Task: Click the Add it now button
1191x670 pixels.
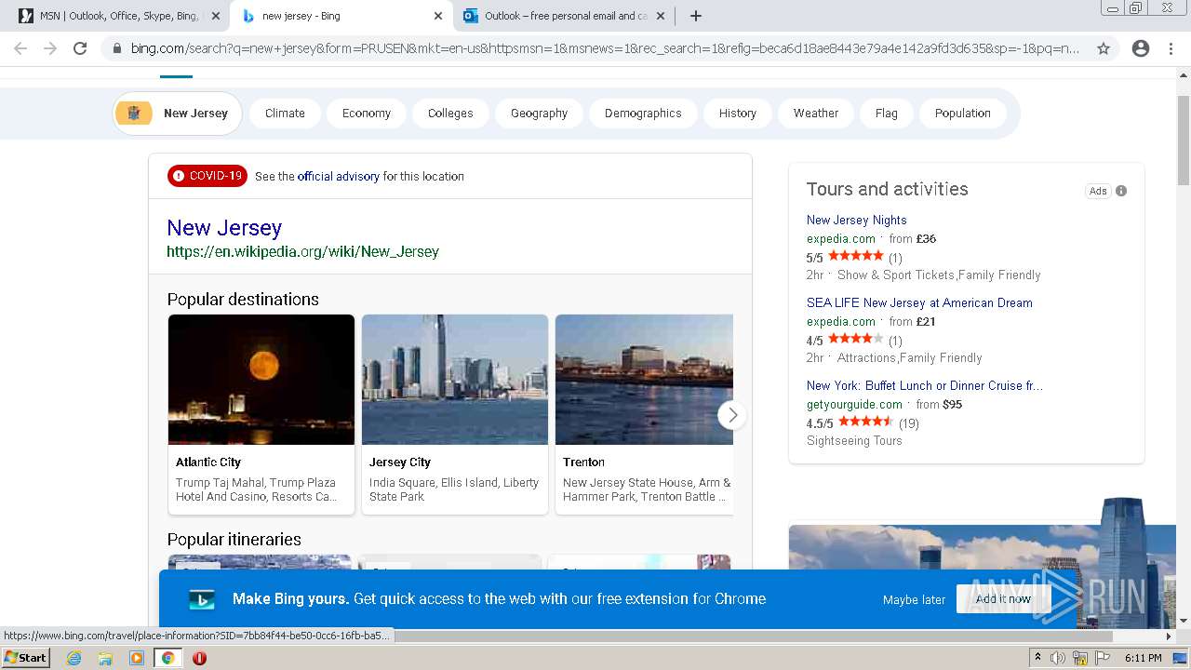Action: click(1003, 599)
